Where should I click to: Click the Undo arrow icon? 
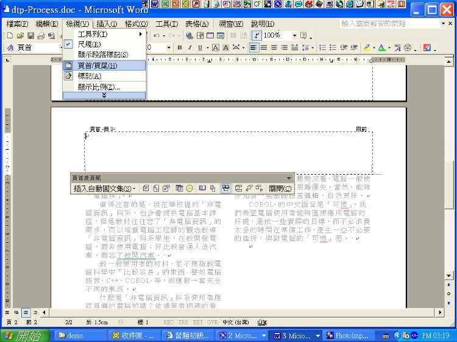pyautogui.click(x=157, y=35)
